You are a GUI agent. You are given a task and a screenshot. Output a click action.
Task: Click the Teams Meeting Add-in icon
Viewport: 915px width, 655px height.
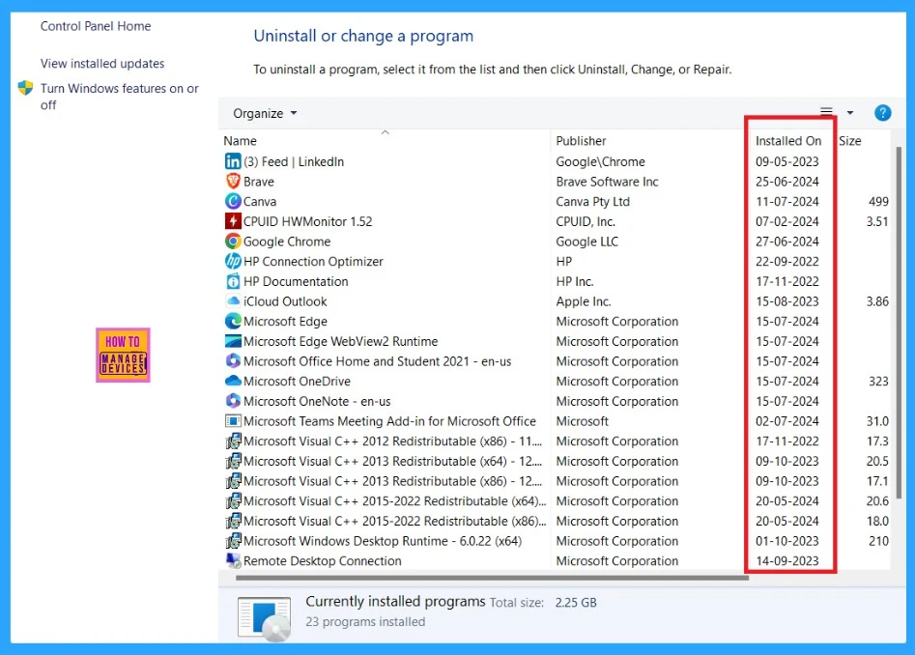pos(233,421)
